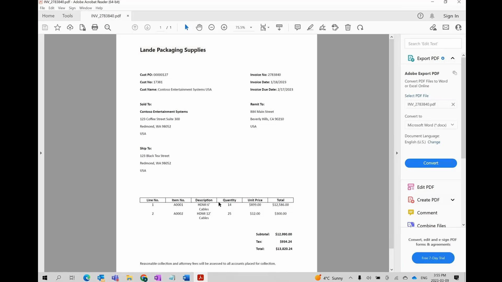
Task: Switch to the hand panning tool
Action: click(x=199, y=27)
